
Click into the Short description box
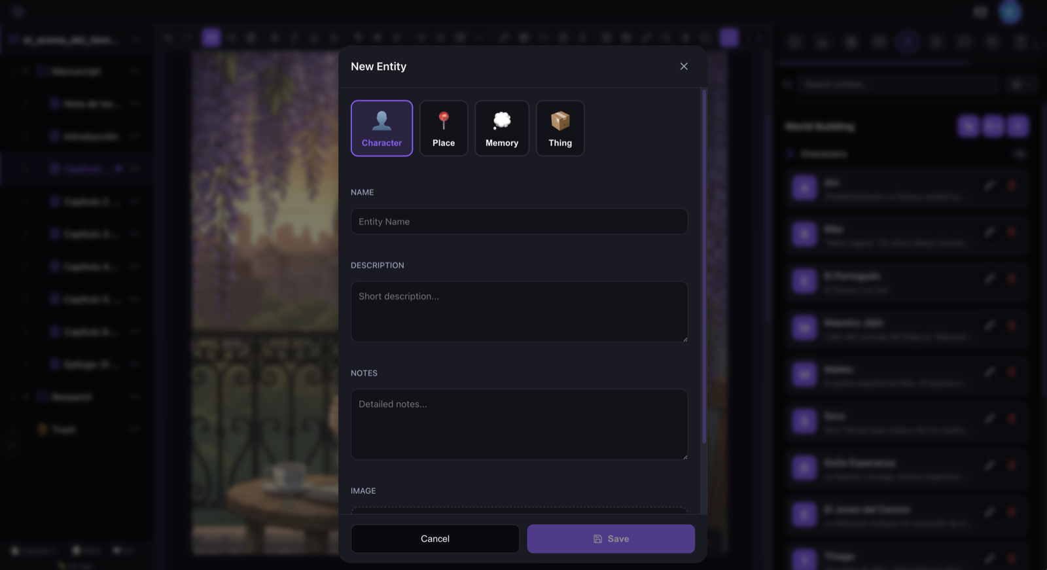[519, 312]
